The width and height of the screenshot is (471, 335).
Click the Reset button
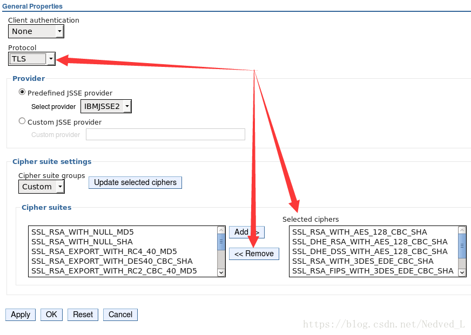pyautogui.click(x=83, y=315)
